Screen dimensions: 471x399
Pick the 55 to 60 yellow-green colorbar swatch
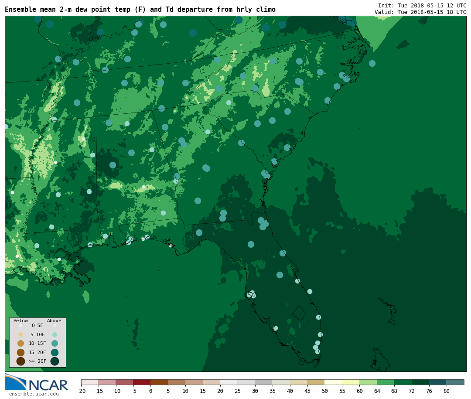pos(351,382)
